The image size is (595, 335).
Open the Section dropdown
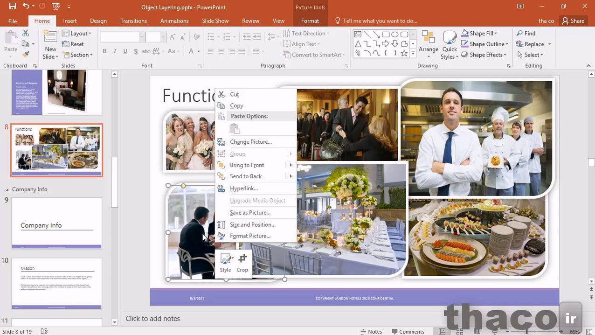point(77,55)
